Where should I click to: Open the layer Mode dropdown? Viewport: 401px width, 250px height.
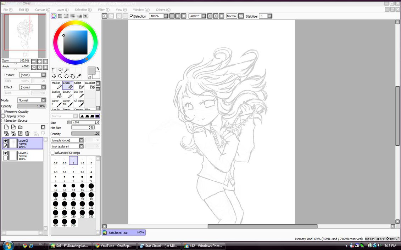pyautogui.click(x=32, y=100)
